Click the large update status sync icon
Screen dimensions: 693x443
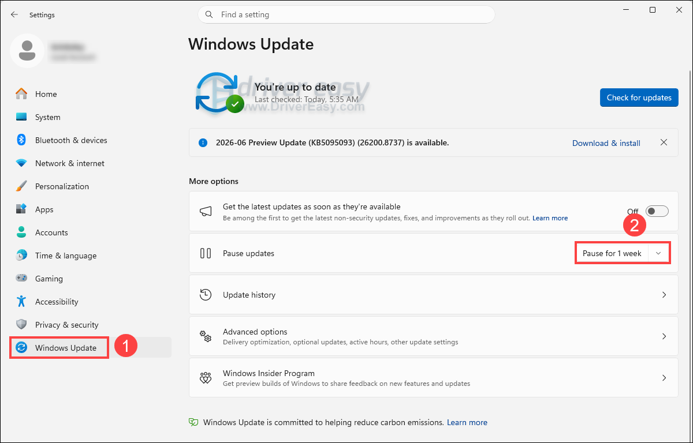click(218, 92)
